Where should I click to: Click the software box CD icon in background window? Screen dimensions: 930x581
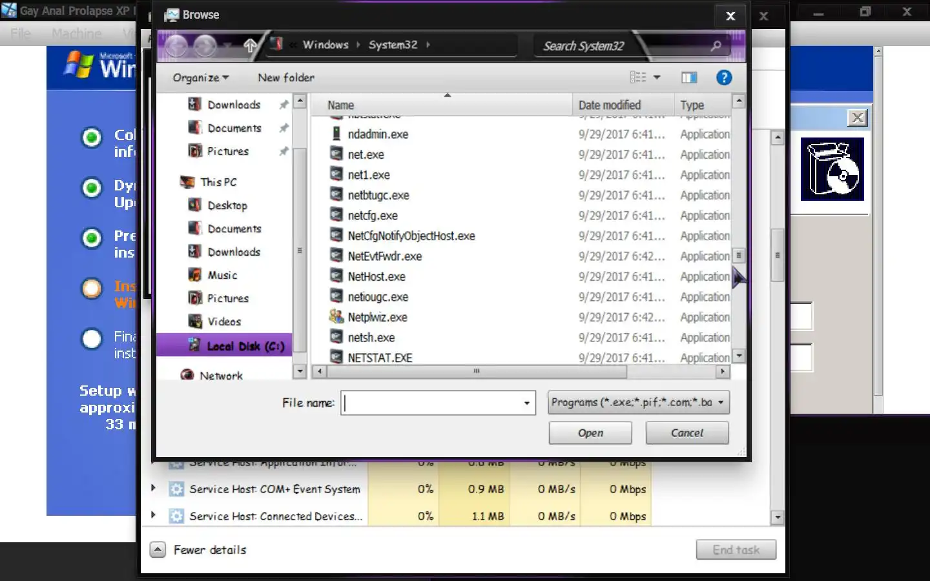pos(832,169)
